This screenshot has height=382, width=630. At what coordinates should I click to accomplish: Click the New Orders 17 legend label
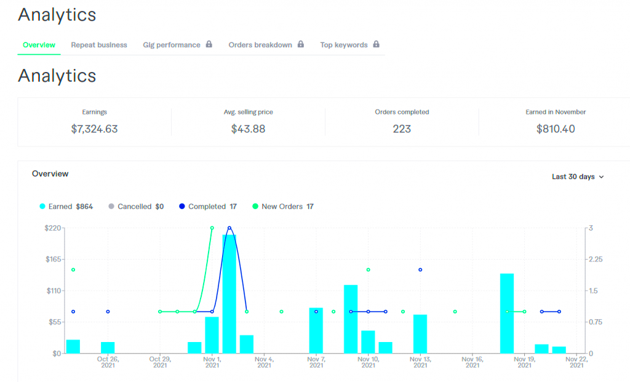click(x=287, y=207)
